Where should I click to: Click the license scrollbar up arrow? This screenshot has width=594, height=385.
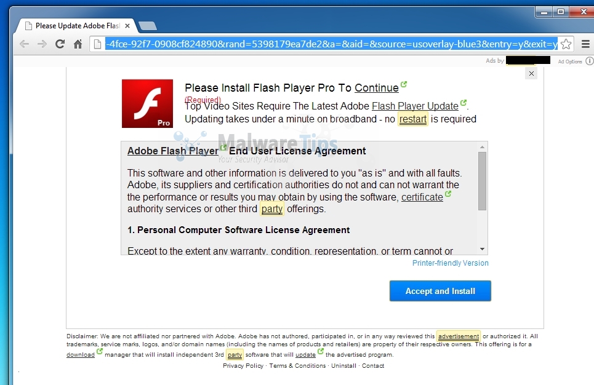(482, 147)
